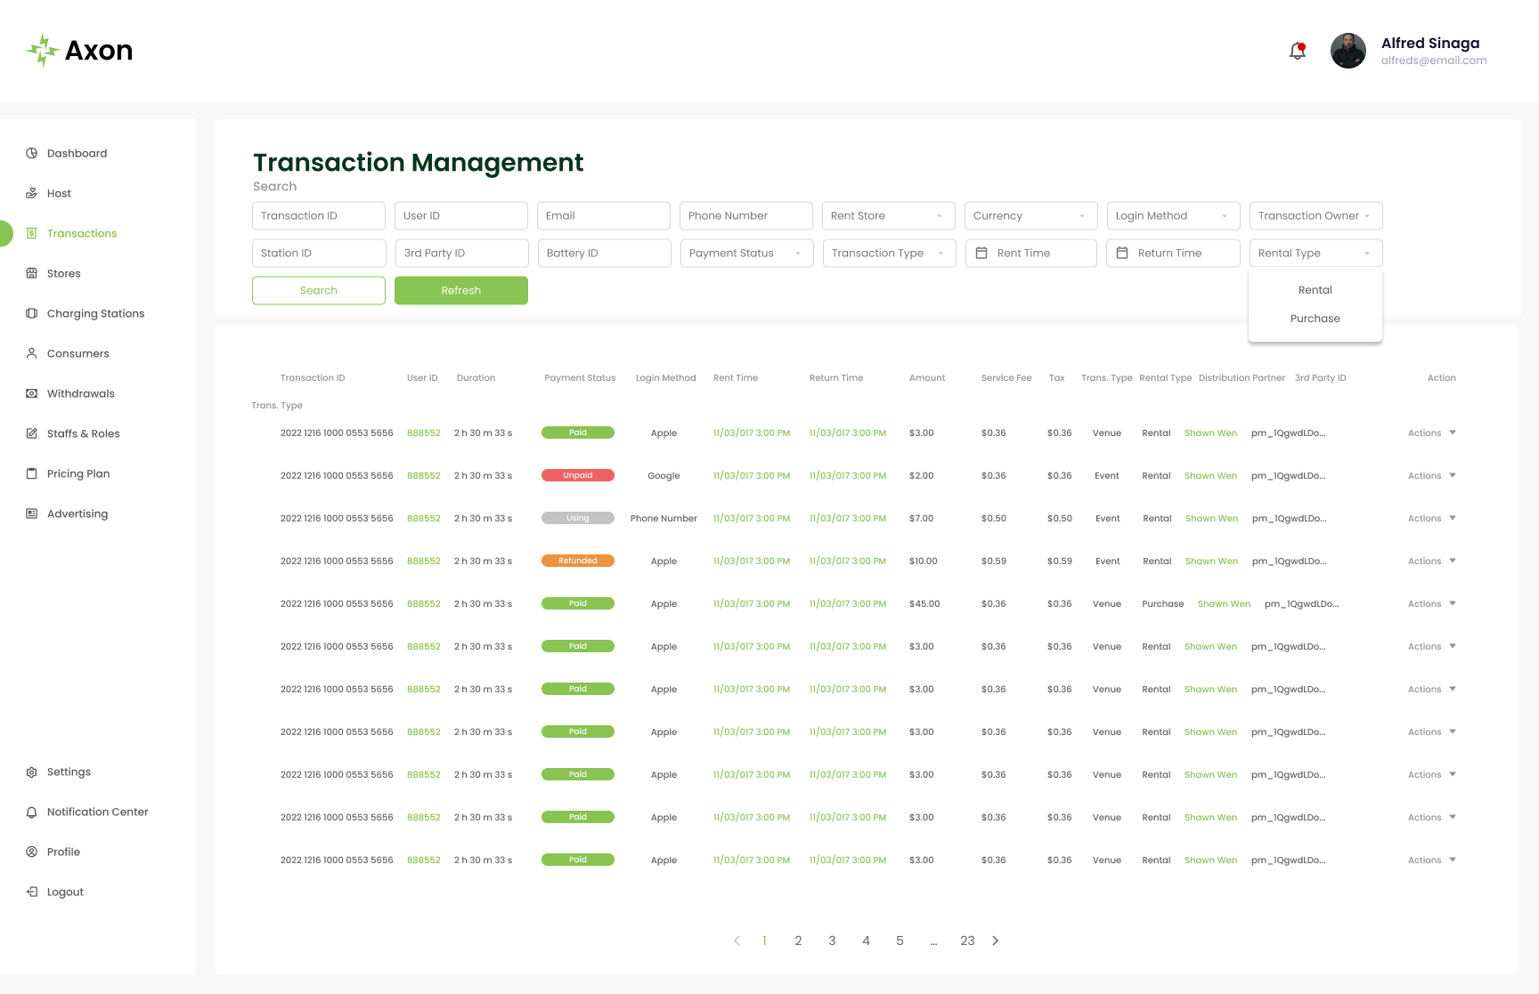Open the Return Time date picker
This screenshot has width=1539, height=994.
pyautogui.click(x=1173, y=253)
